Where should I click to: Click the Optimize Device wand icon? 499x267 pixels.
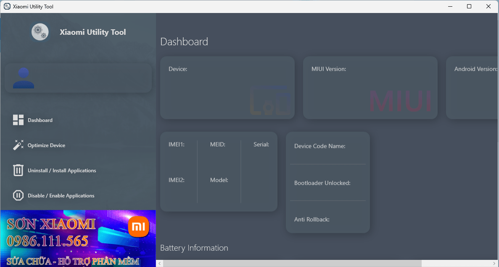(x=18, y=145)
